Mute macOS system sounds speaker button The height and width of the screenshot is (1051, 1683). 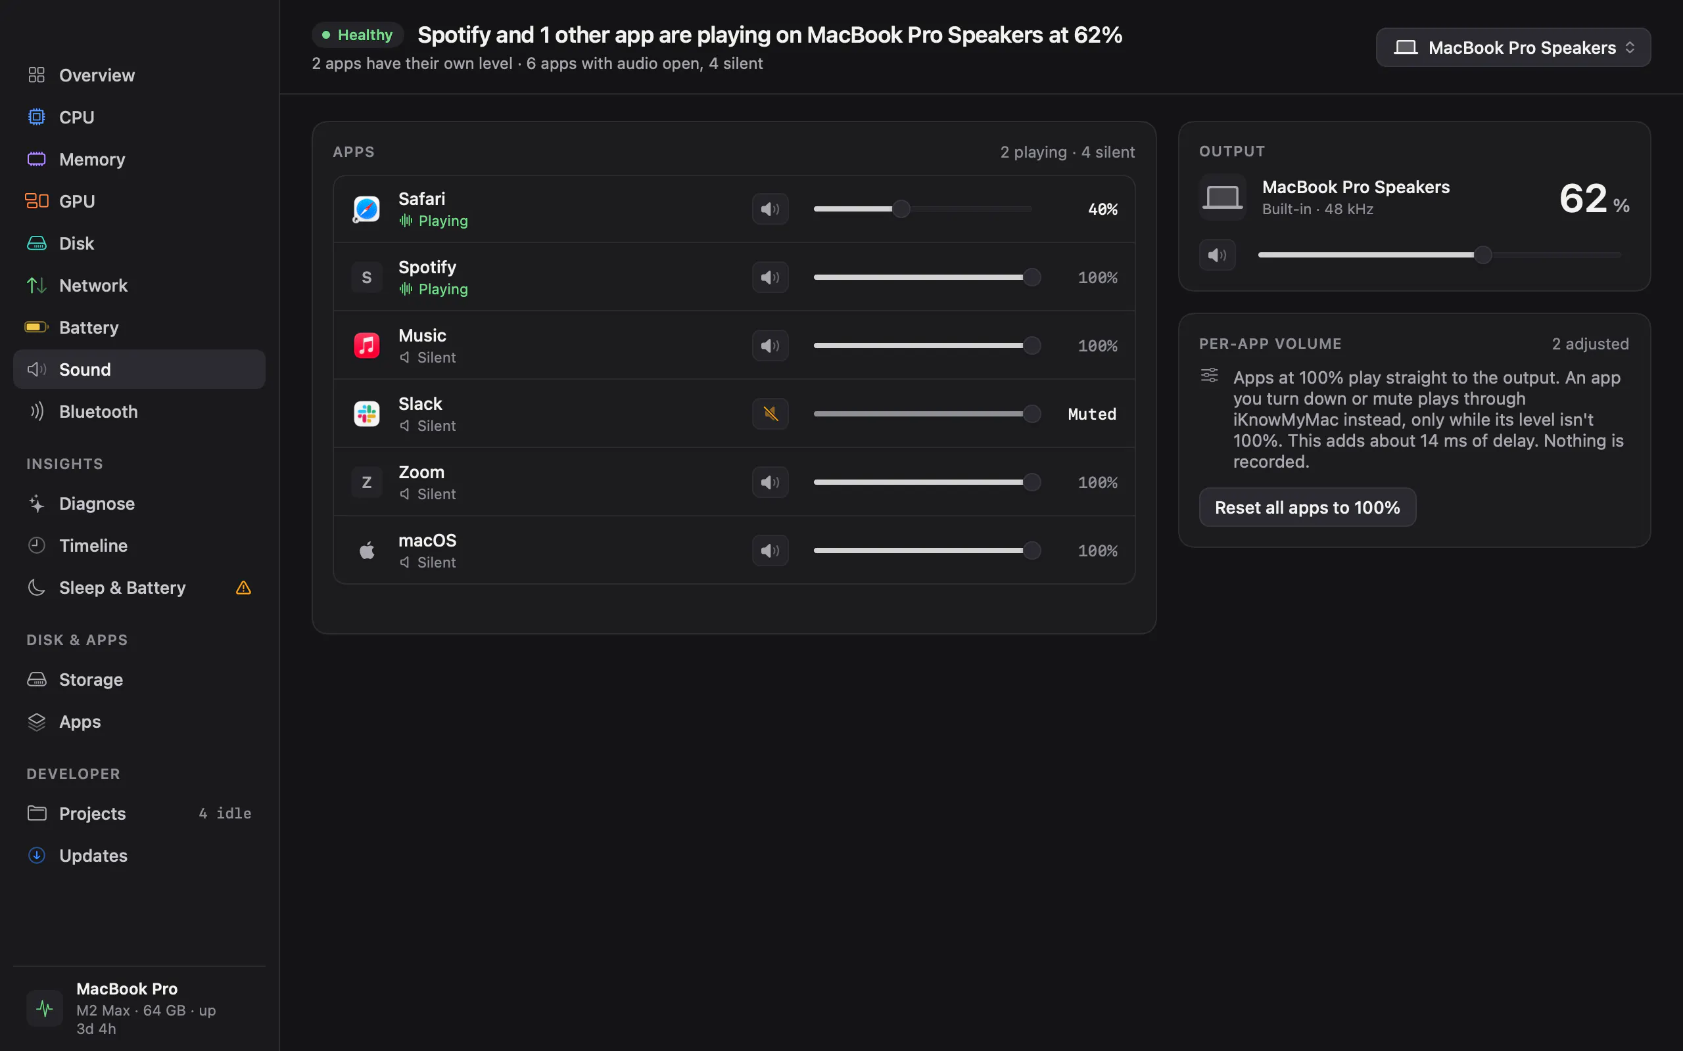click(x=770, y=550)
